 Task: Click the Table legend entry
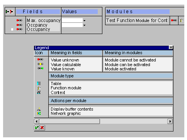coord(56,84)
